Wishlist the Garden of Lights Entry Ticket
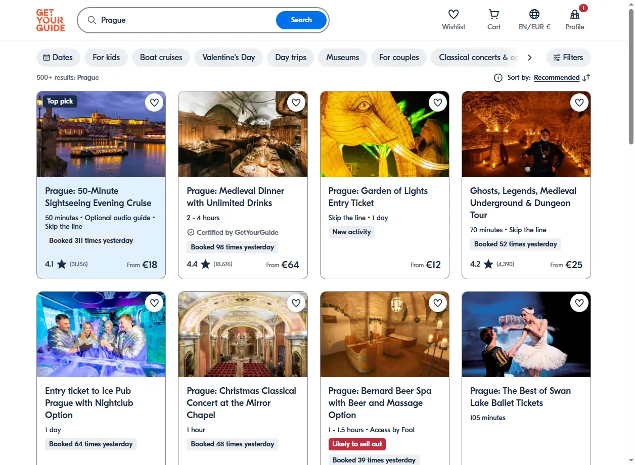Image resolution: width=635 pixels, height=465 pixels. coord(438,102)
